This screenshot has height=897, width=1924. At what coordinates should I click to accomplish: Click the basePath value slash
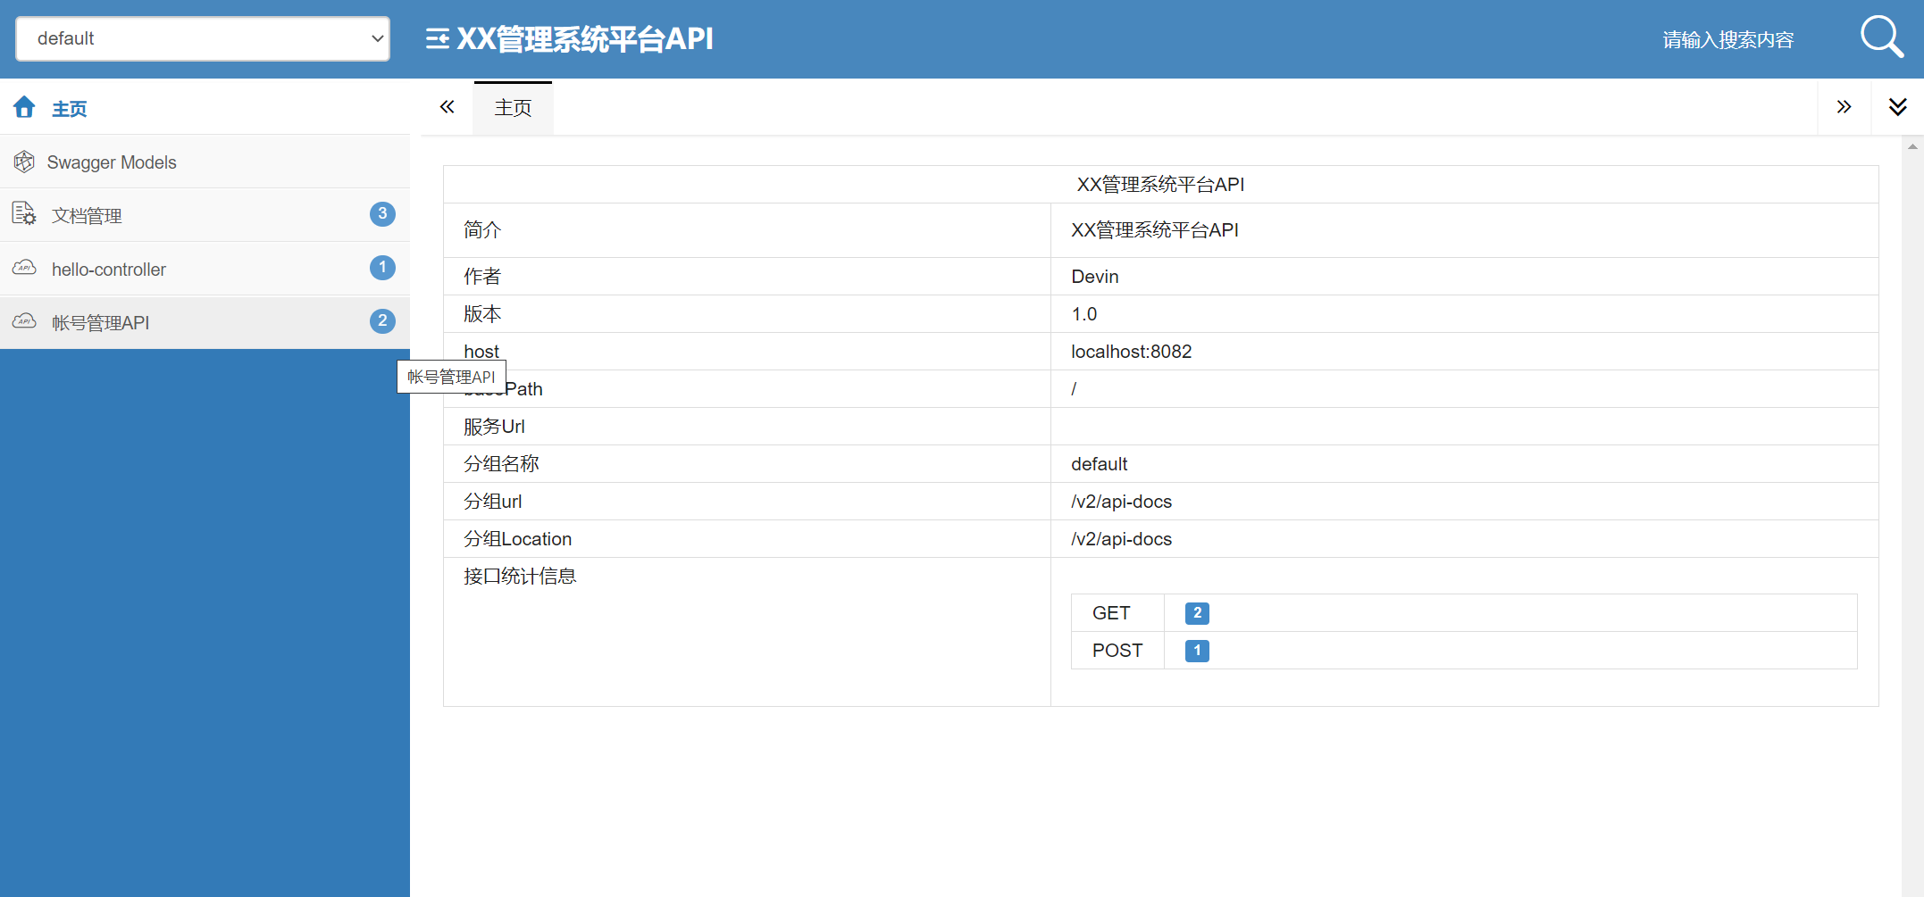pos(1075,389)
